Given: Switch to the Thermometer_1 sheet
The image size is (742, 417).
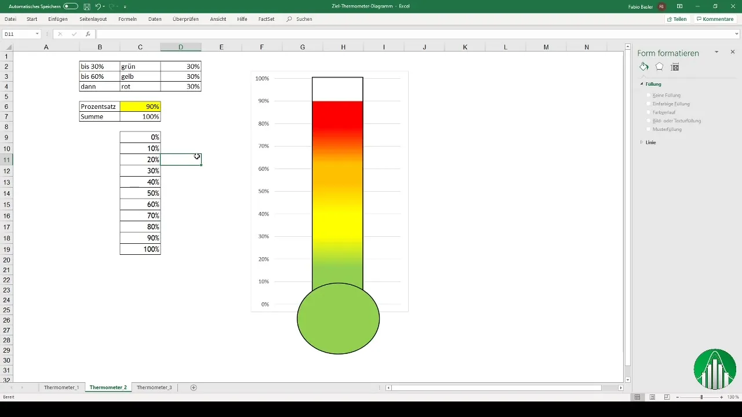Looking at the screenshot, I should [x=61, y=387].
